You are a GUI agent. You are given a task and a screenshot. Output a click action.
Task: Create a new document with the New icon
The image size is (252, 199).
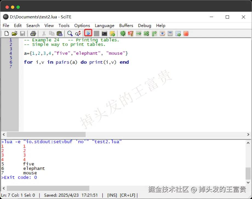pos(6,33)
